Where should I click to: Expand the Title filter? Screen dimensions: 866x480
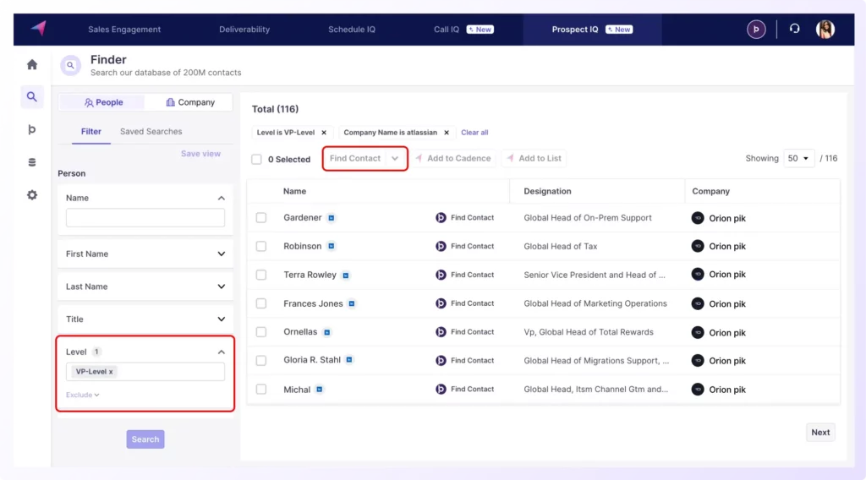coord(221,319)
